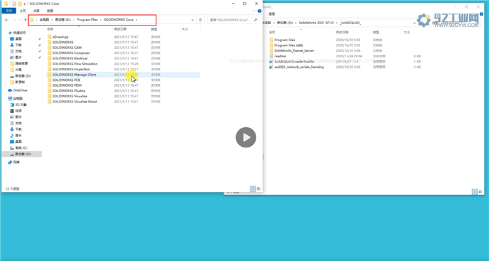
Task: Switch to details view in SOLIDWORKS Corp window
Action: pos(252,189)
